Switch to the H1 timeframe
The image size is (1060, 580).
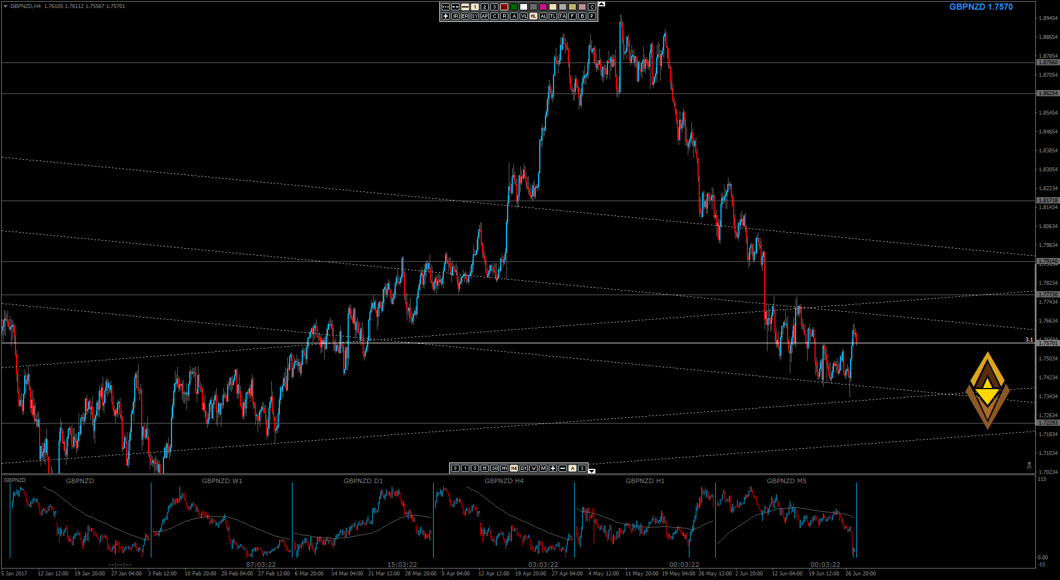504,468
